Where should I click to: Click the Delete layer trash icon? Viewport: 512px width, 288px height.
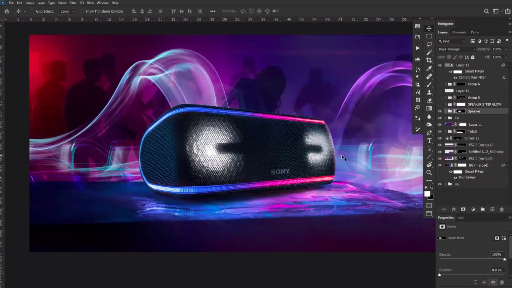coord(502,209)
